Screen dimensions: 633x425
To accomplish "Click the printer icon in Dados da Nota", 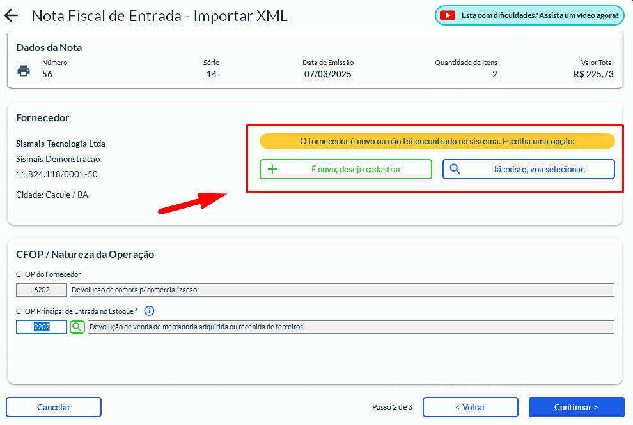I will (x=24, y=70).
